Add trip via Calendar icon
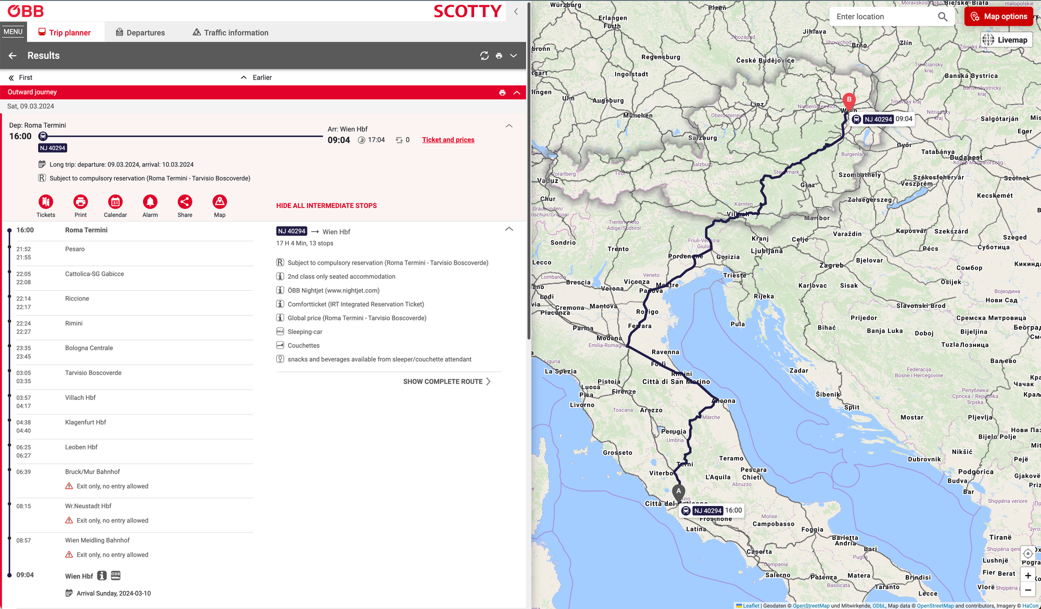1041x609 pixels. point(115,202)
